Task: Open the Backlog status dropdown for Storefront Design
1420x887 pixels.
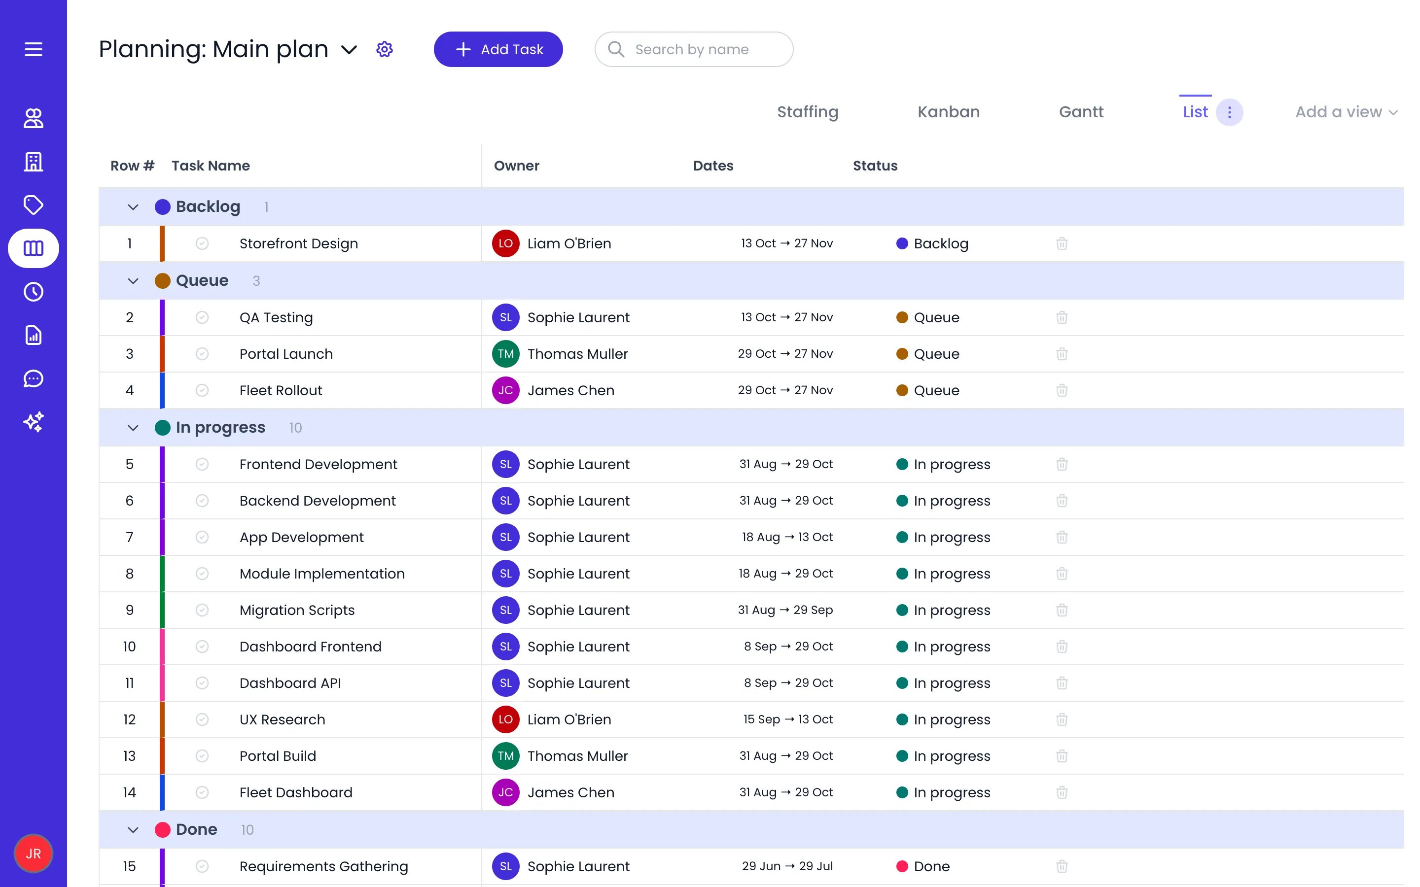Action: click(932, 243)
